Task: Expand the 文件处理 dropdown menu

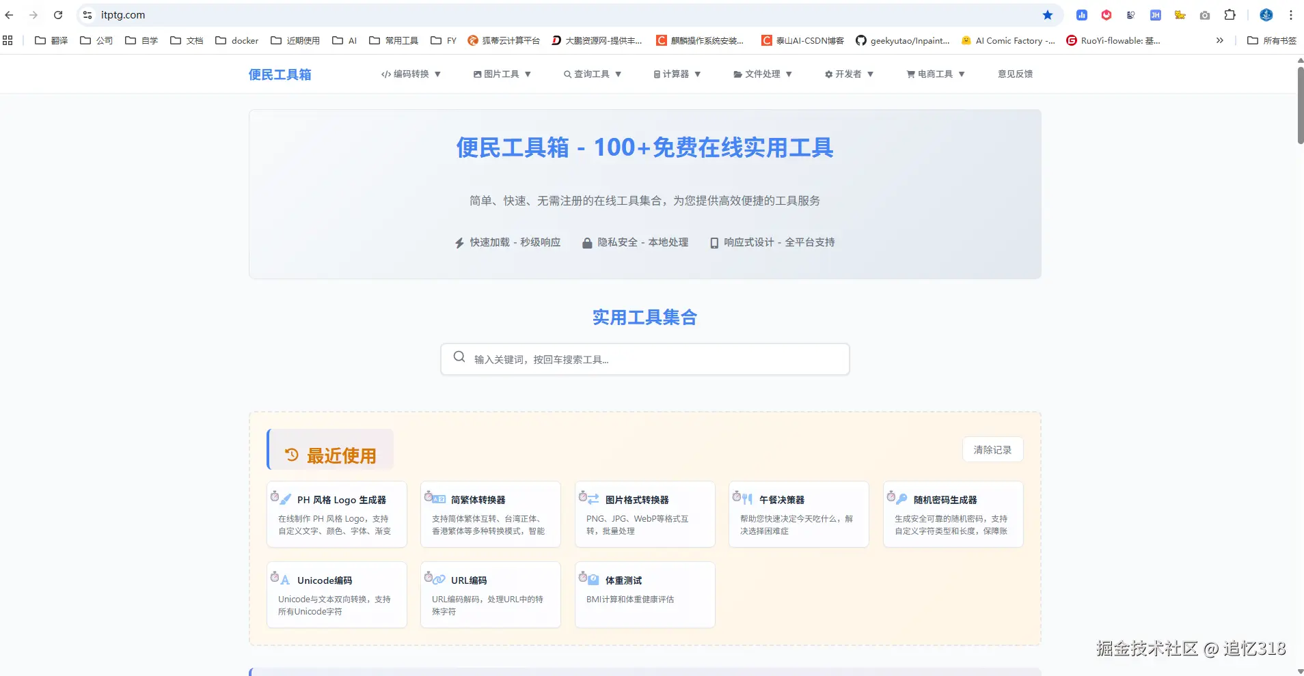Action: pos(763,74)
